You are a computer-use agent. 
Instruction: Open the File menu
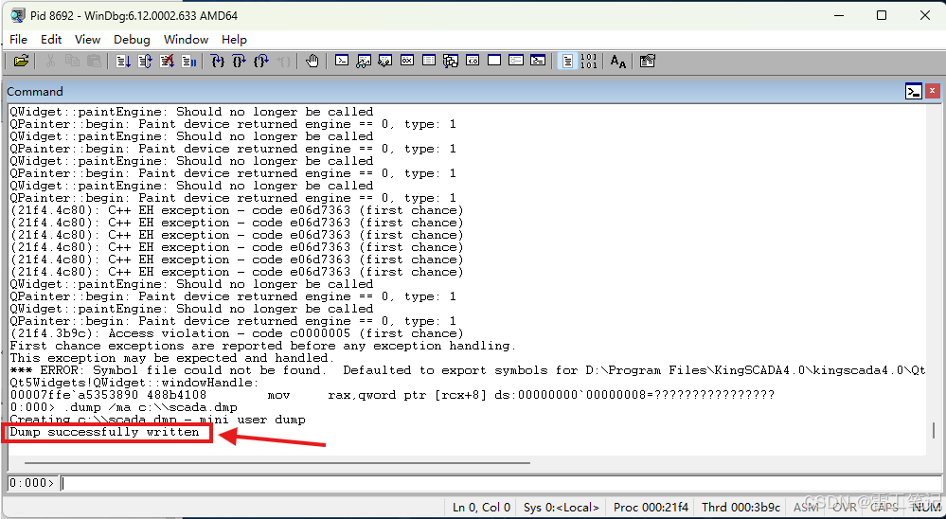click(18, 39)
